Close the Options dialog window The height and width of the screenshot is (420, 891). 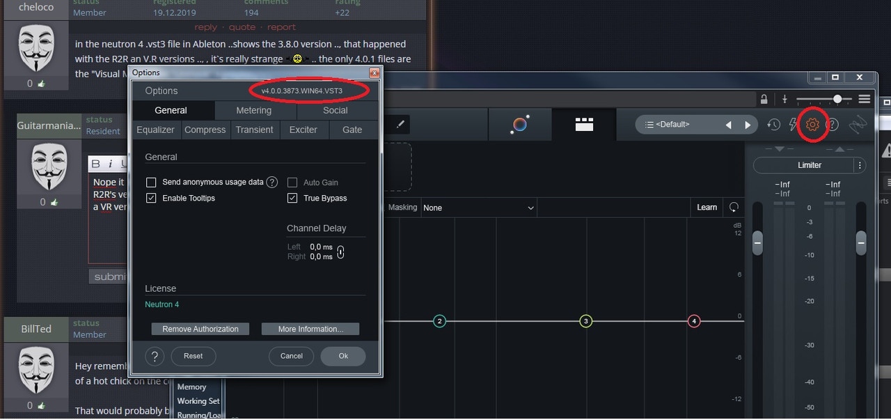pyautogui.click(x=374, y=72)
